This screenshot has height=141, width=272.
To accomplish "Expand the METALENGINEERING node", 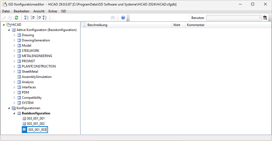I will [x=14, y=56].
